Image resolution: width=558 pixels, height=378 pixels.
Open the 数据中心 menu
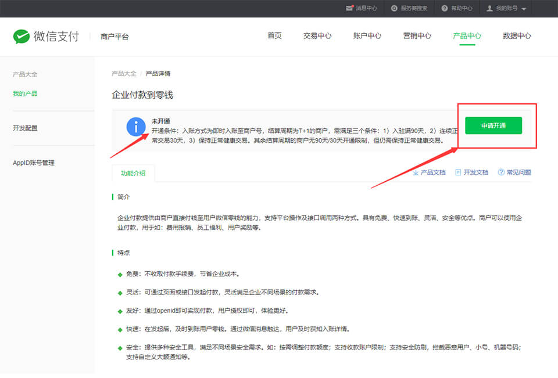coord(517,35)
